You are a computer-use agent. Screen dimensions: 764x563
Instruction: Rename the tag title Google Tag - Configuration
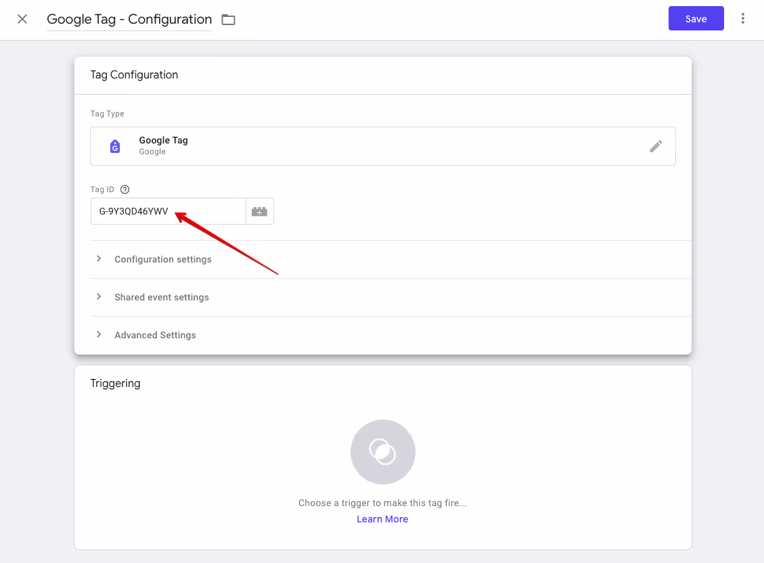pos(129,19)
